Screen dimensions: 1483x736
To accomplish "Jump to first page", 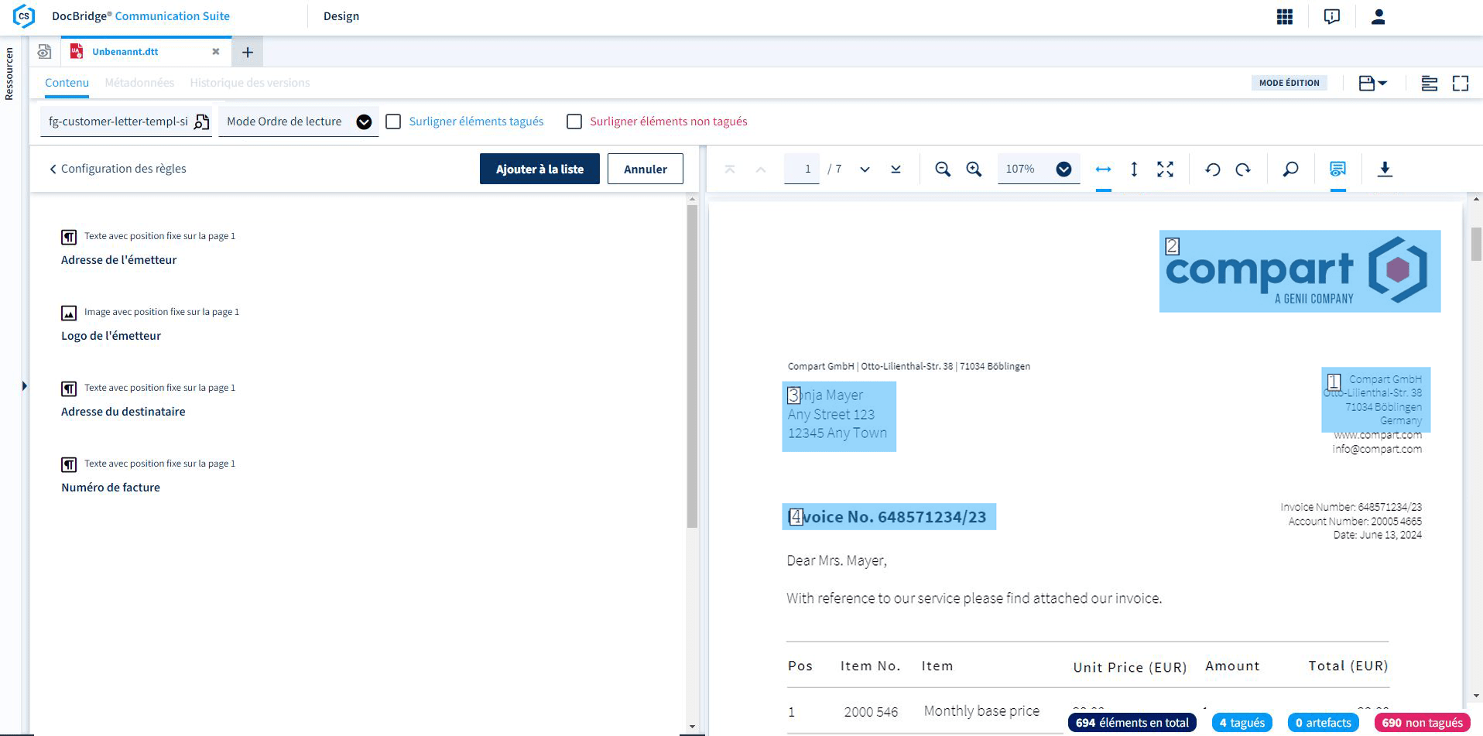I will point(730,169).
